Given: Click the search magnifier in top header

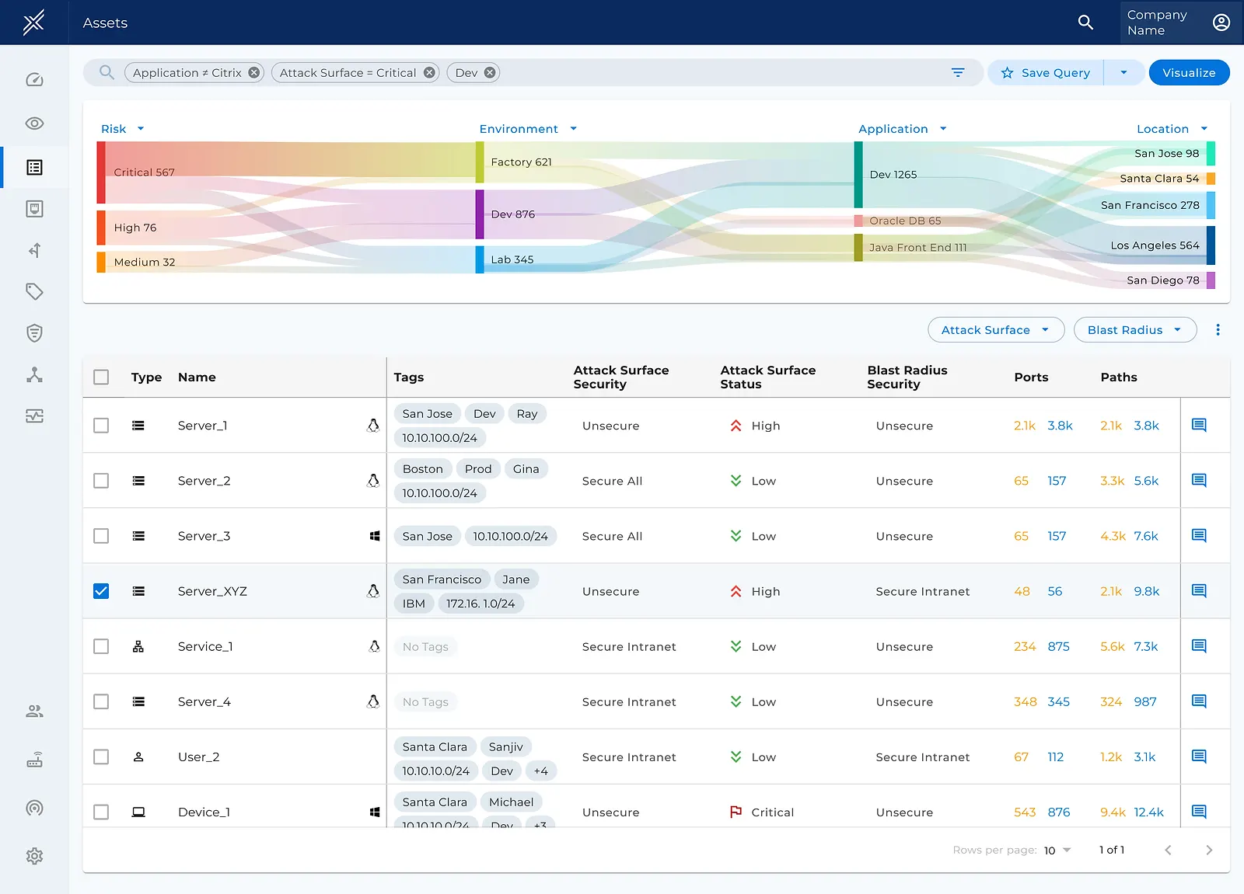Looking at the screenshot, I should tap(1085, 23).
